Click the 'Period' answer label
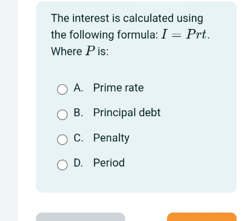243x221 pixels. [x=109, y=163]
